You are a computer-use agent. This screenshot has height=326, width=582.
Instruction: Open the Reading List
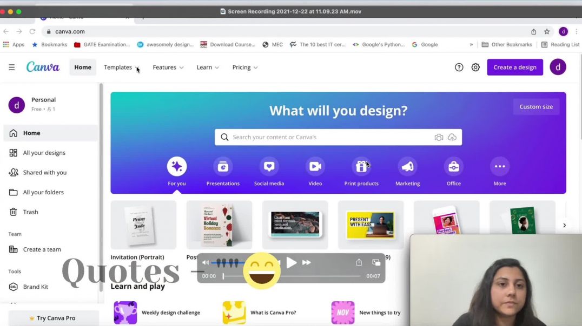(x=560, y=44)
